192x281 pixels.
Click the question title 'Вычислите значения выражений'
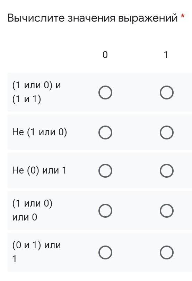click(x=93, y=18)
